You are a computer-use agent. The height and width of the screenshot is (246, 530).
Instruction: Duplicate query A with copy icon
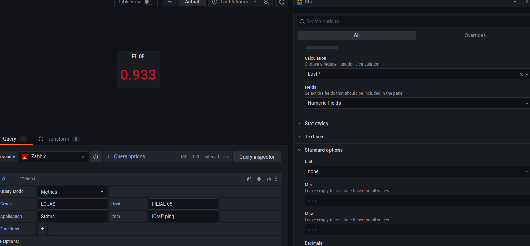pos(249,179)
